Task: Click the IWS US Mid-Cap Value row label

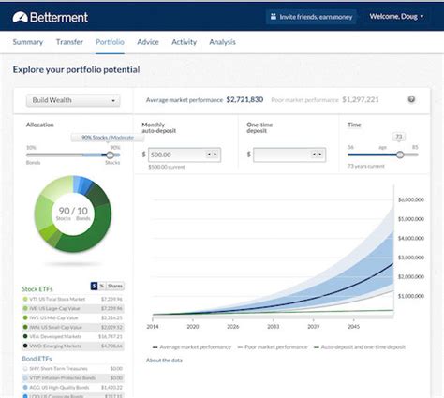Action: point(53,317)
